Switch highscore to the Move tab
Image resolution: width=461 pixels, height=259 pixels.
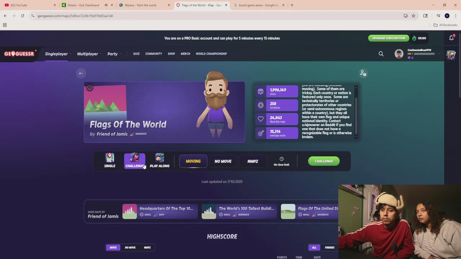click(x=113, y=247)
